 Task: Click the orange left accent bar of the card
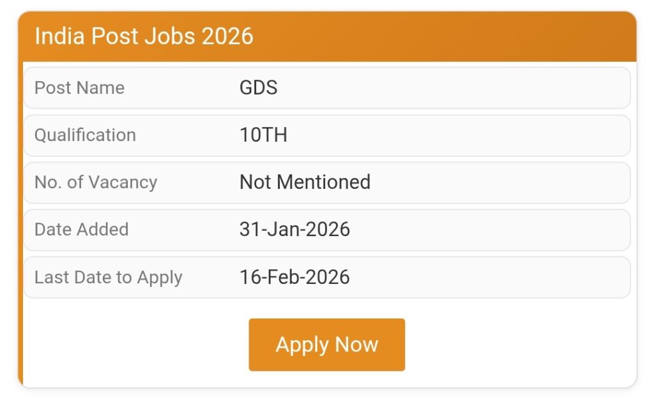pyautogui.click(x=20, y=223)
